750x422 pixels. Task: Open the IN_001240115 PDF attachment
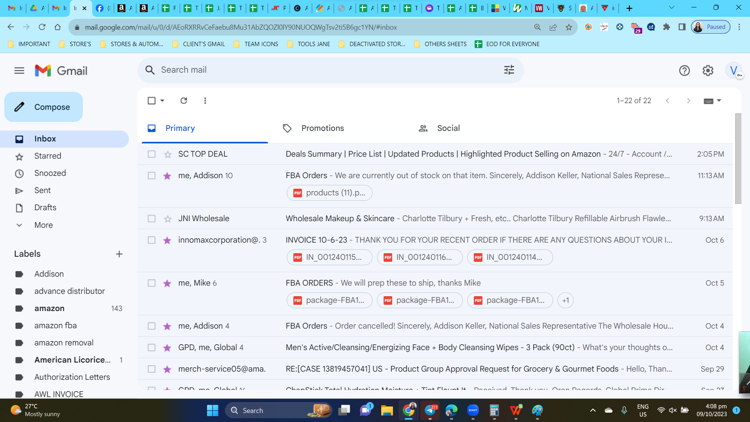329,257
